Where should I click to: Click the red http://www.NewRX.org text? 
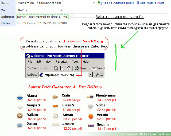click(82, 41)
